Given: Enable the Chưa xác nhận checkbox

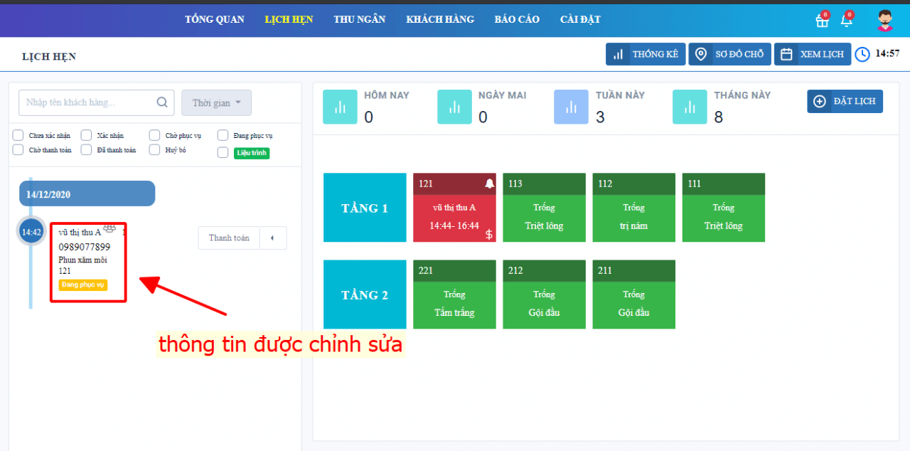Looking at the screenshot, I should point(18,135).
